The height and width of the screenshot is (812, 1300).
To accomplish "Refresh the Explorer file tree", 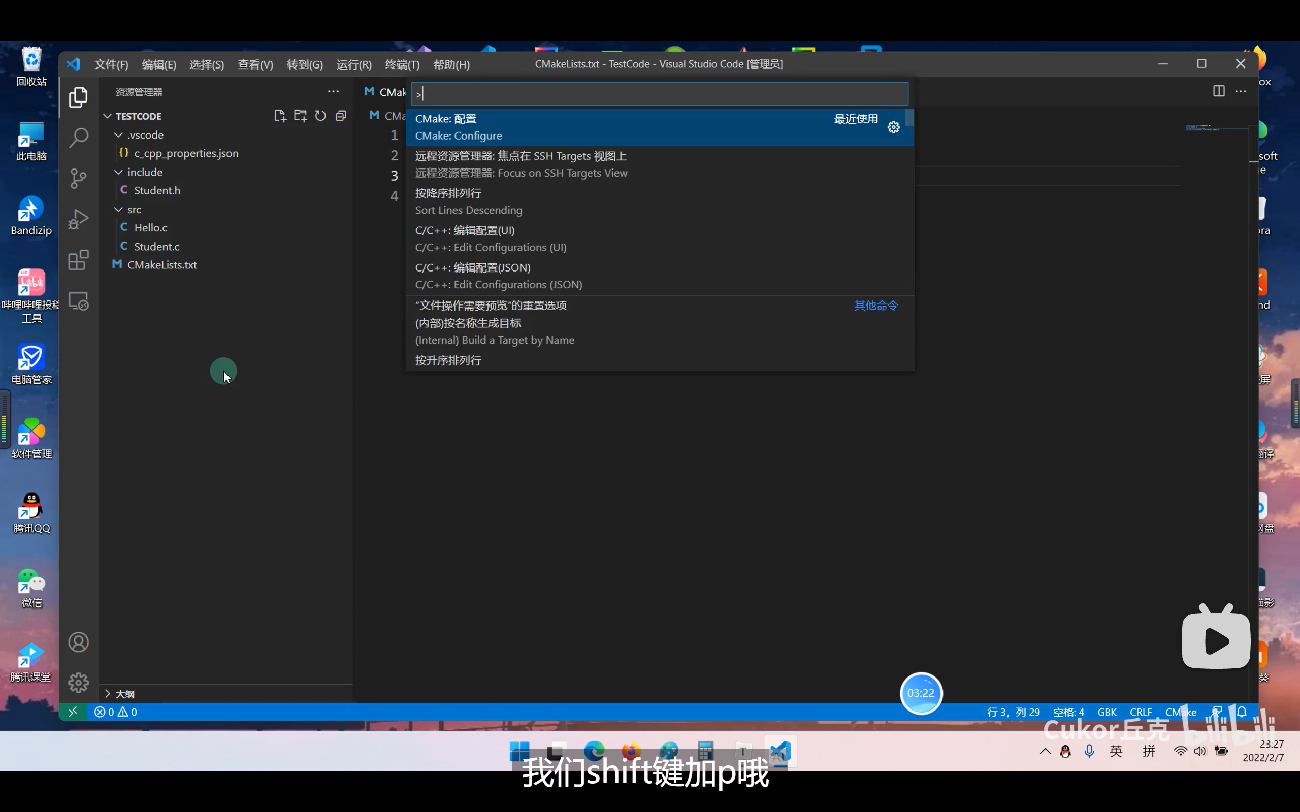I will (x=321, y=116).
